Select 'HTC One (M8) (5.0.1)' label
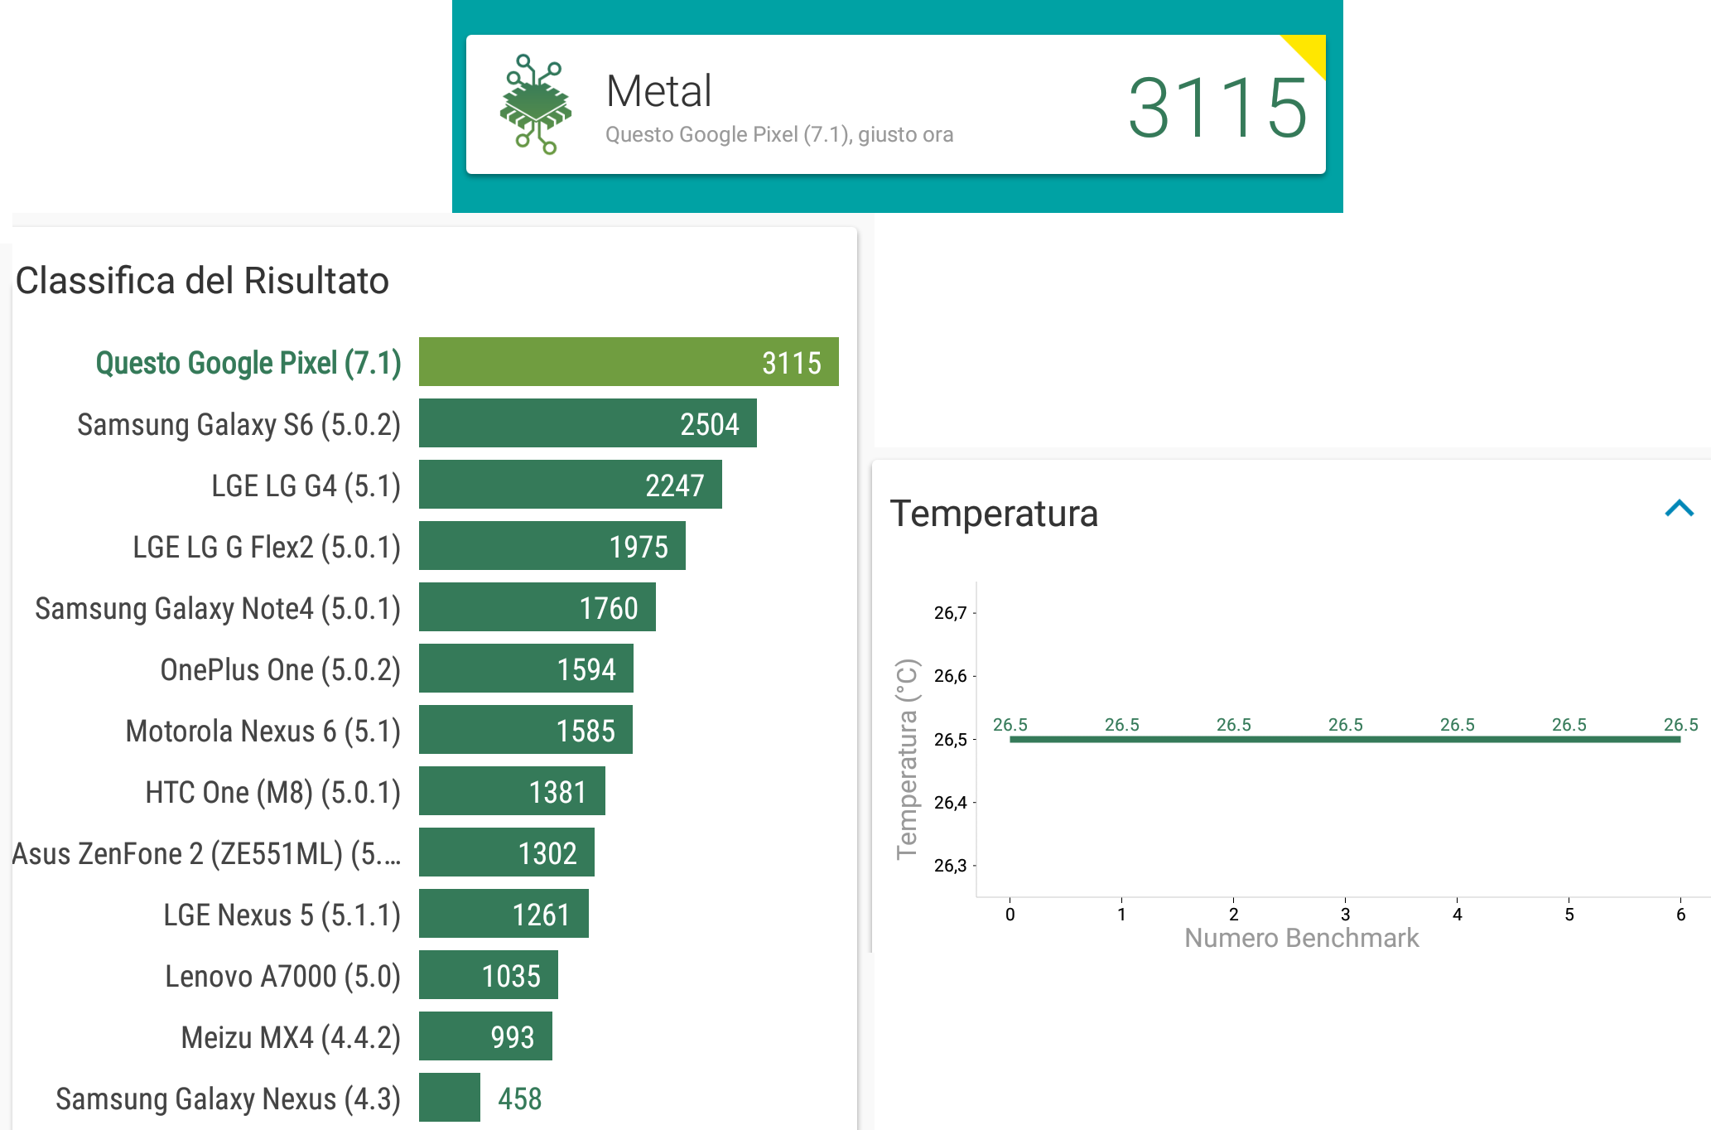 pos(272,792)
